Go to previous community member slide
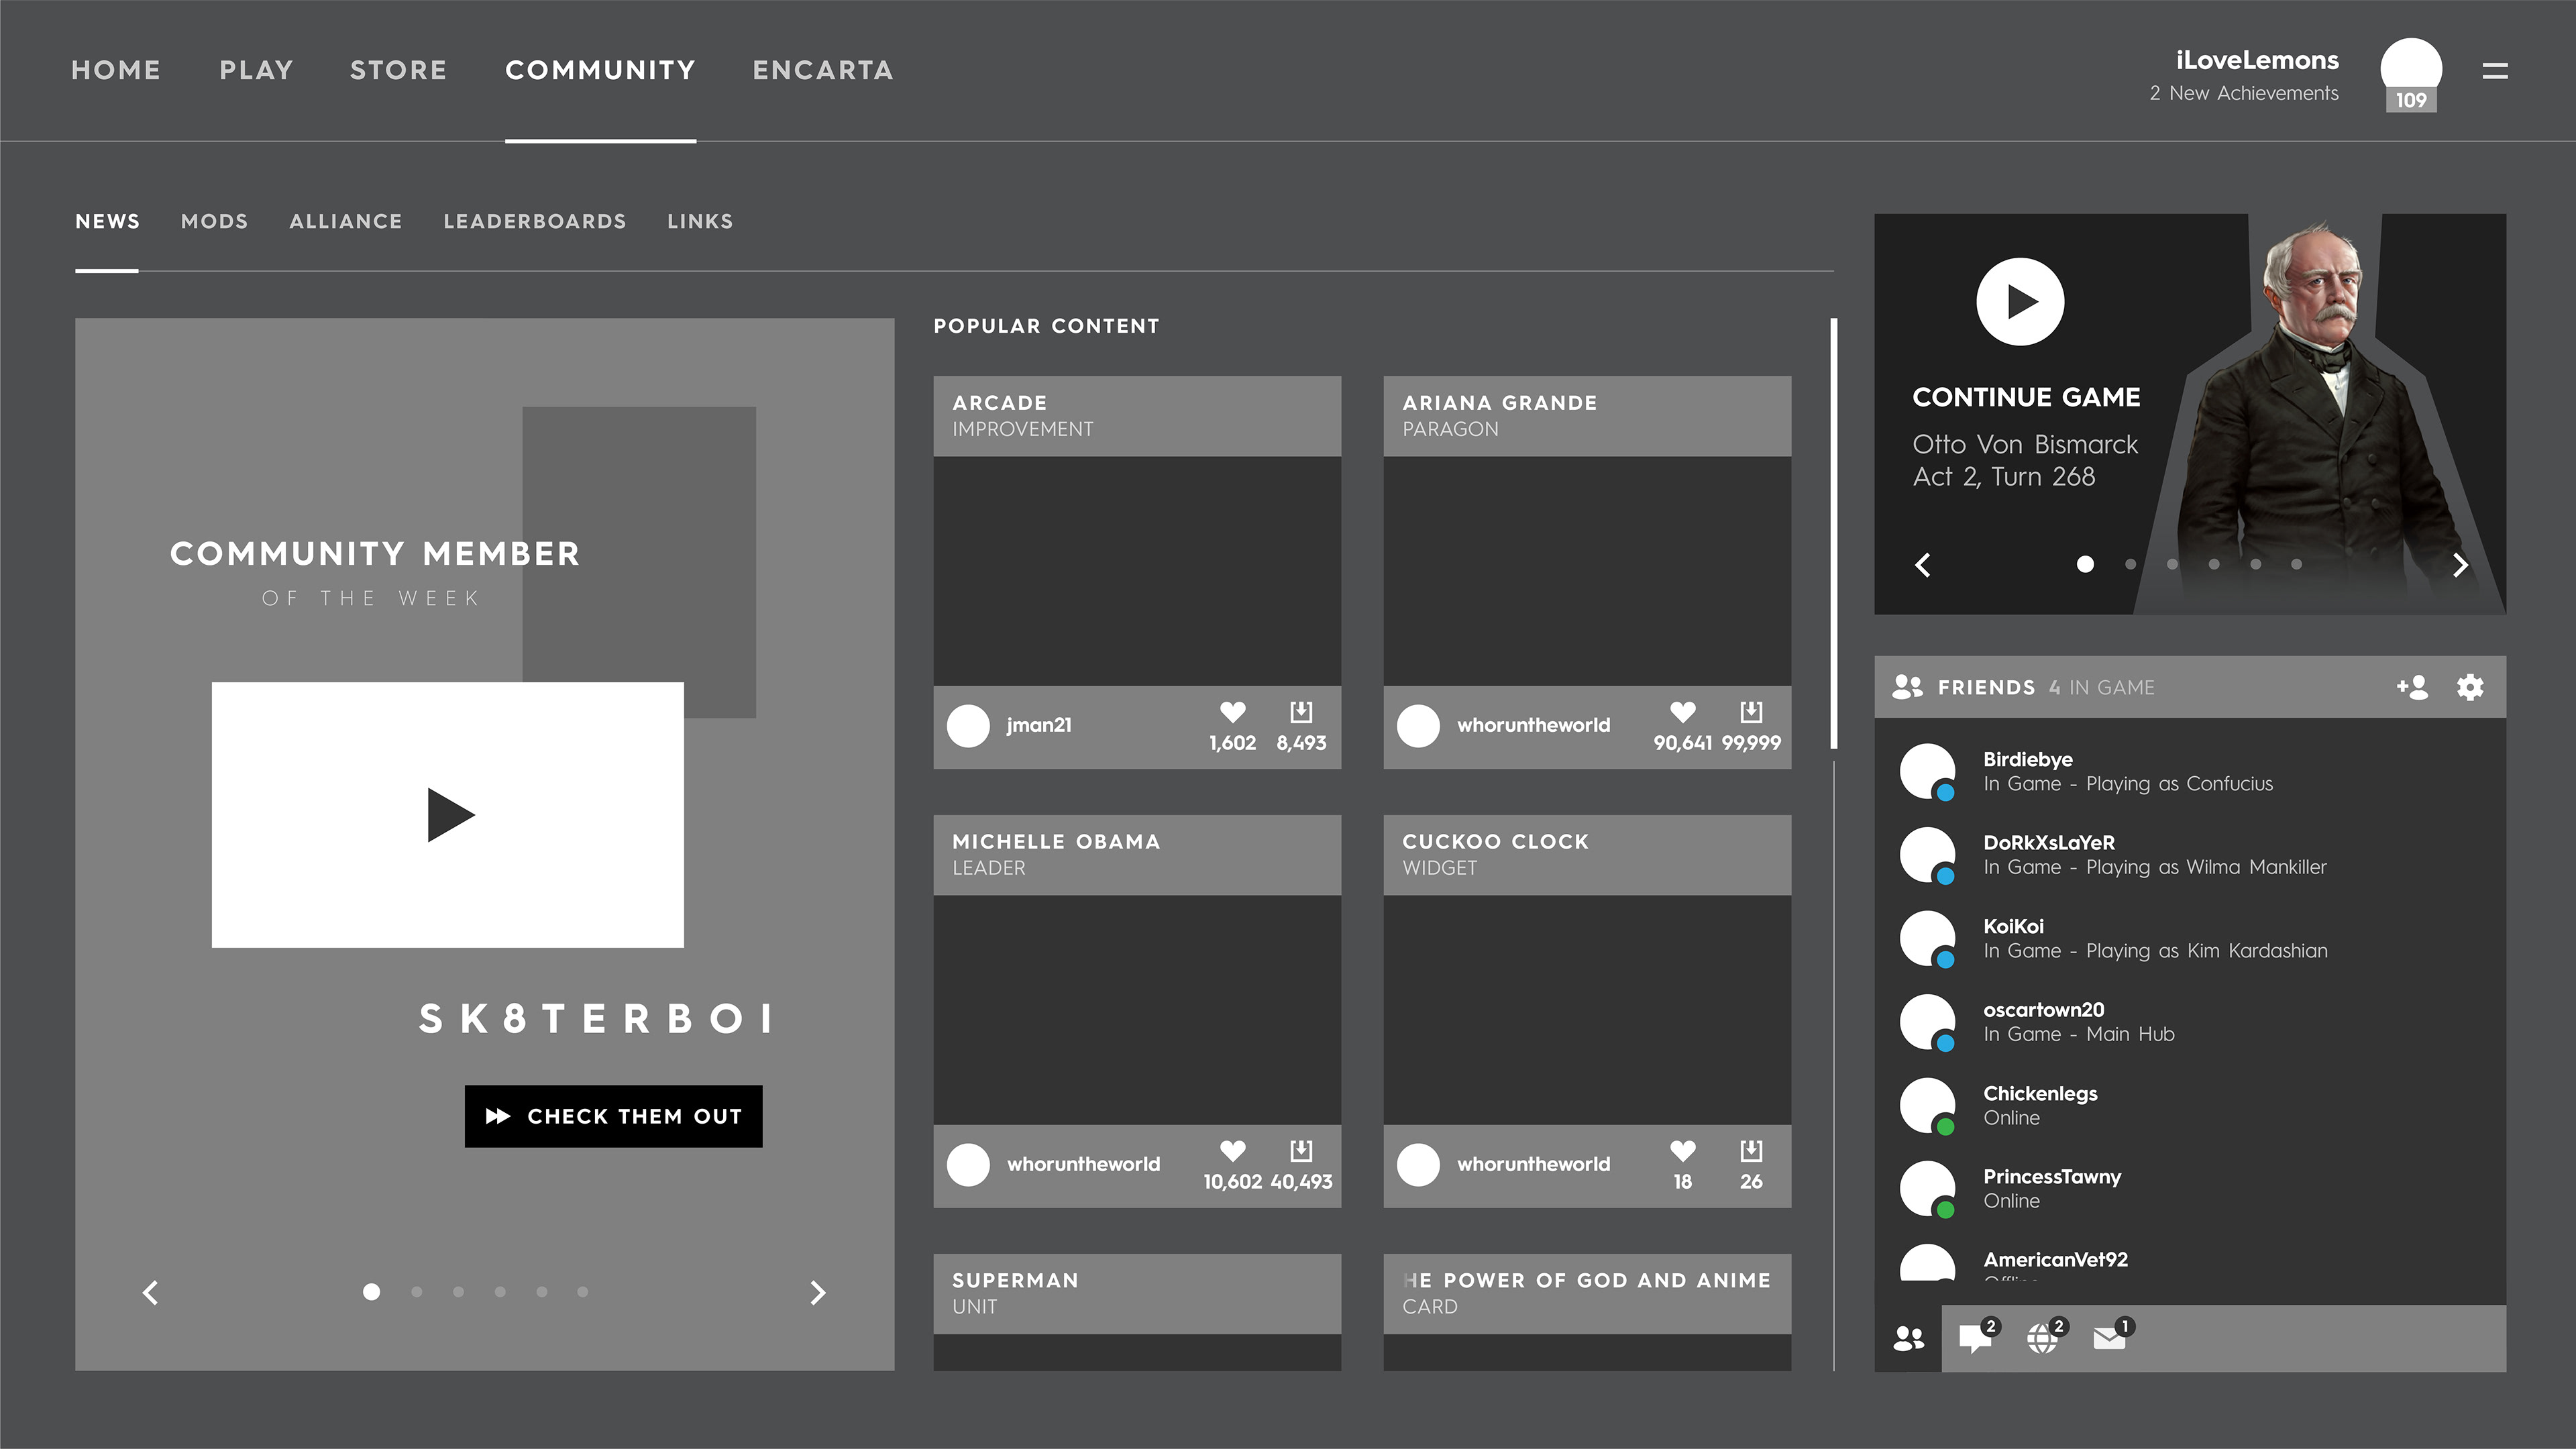Viewport: 2576px width, 1449px height. [151, 1293]
